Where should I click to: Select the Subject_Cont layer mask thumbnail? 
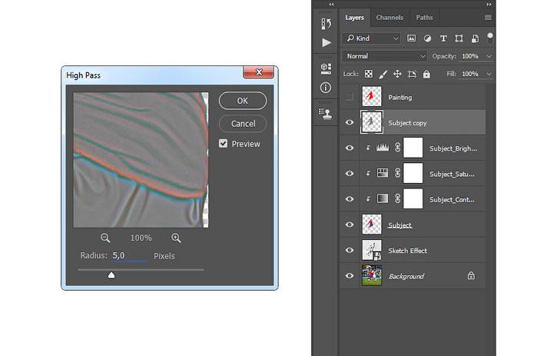pos(413,199)
